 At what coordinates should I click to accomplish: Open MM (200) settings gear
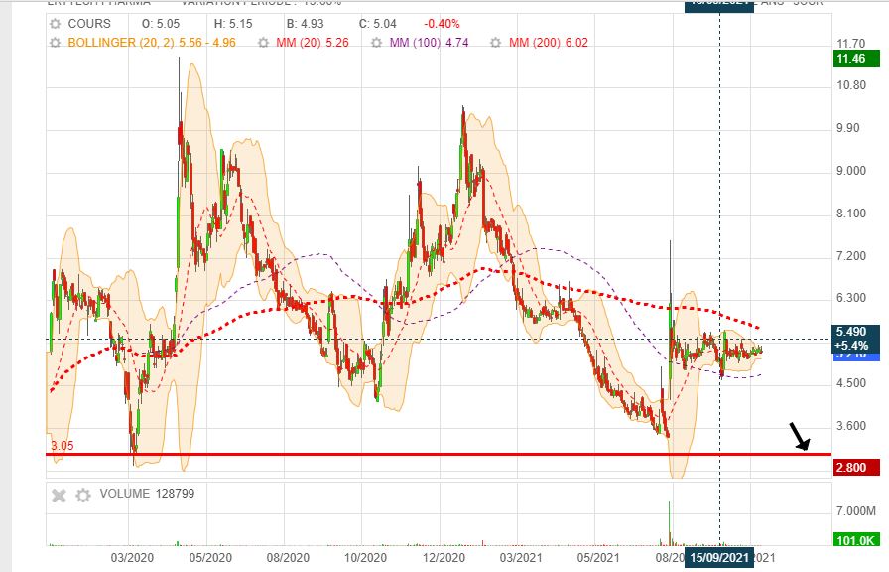click(495, 43)
